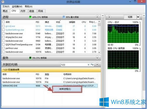
Task: Expand the 服务 section with its chevron
Action: pyautogui.click(x=97, y=58)
